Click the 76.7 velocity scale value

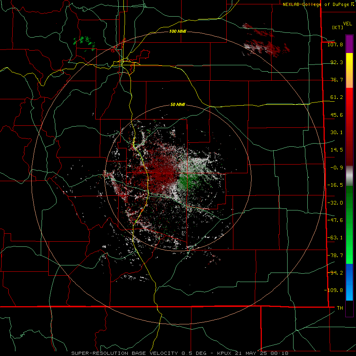pos(337,80)
